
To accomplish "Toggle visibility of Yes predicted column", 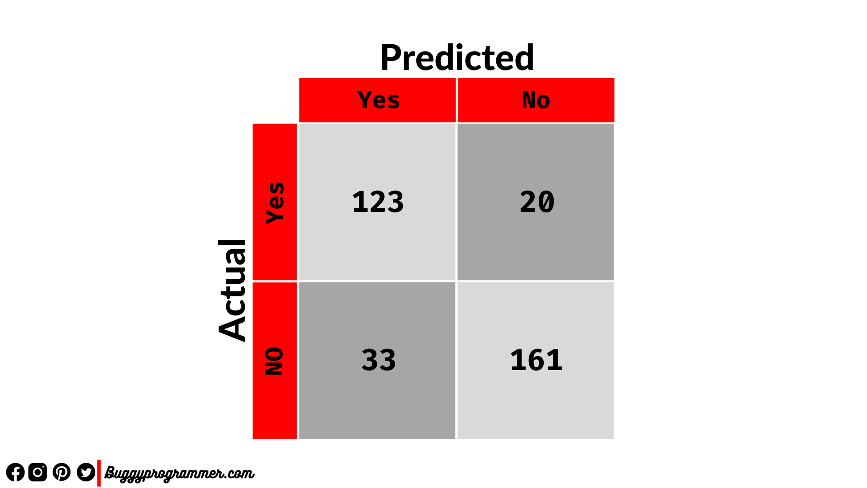I will coord(377,98).
